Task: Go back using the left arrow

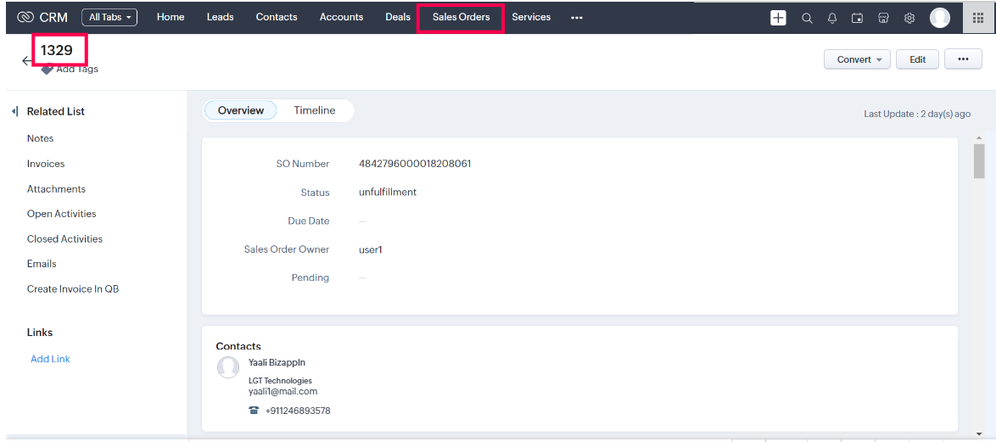Action: tap(27, 60)
